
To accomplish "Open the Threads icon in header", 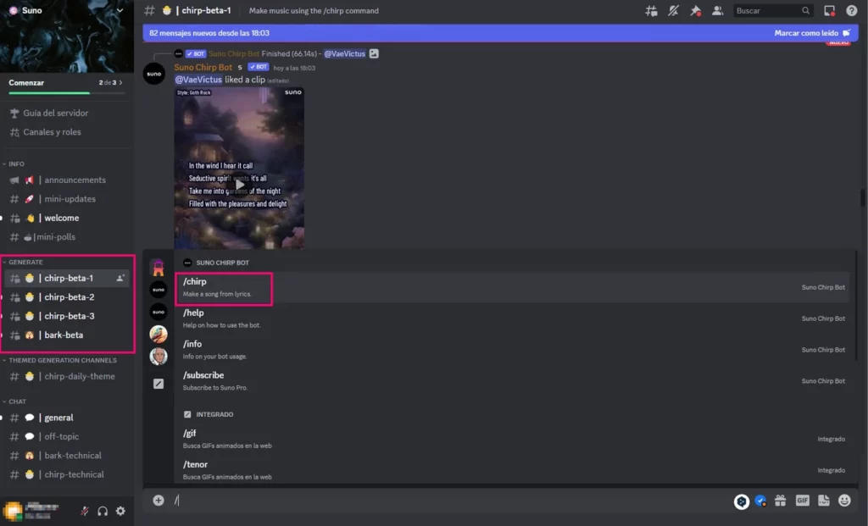I will point(652,10).
